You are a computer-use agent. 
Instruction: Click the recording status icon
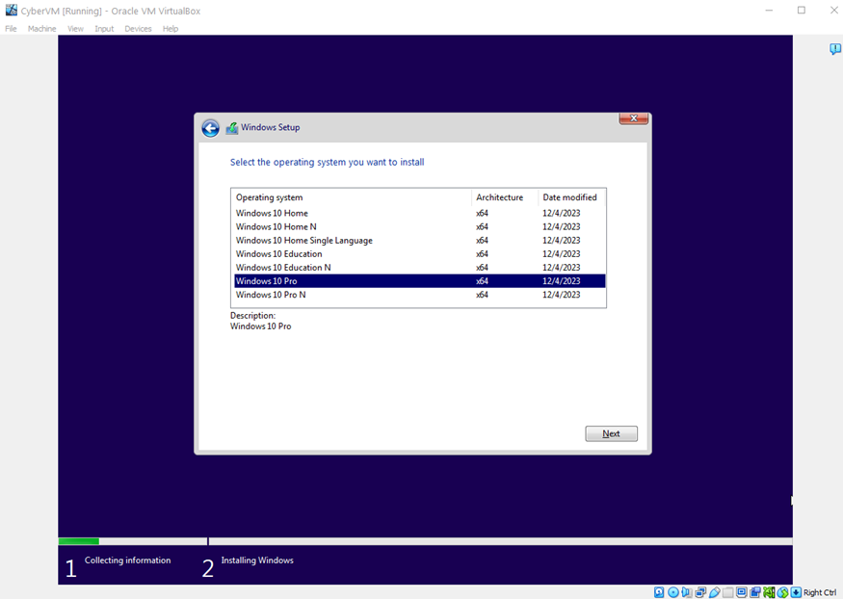(756, 592)
